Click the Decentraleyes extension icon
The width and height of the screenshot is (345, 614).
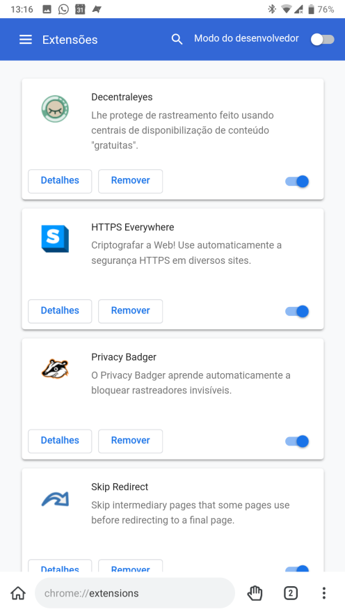tap(55, 109)
